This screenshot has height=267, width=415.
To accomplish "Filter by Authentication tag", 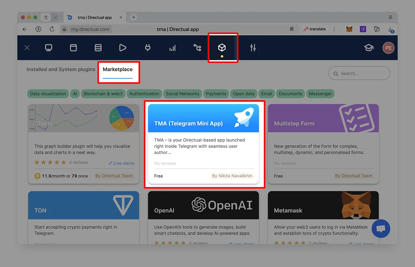I will click(144, 94).
